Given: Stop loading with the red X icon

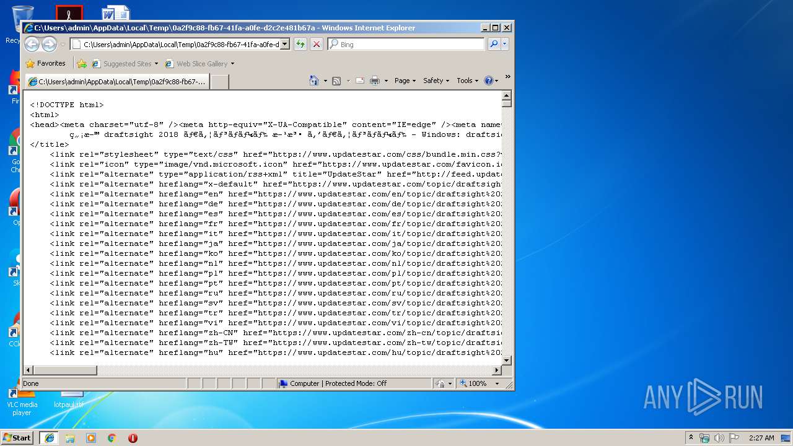Looking at the screenshot, I should (x=317, y=44).
